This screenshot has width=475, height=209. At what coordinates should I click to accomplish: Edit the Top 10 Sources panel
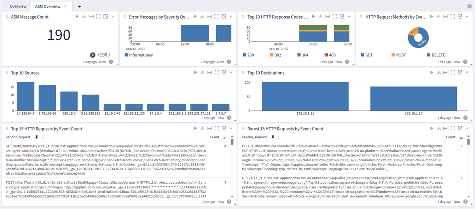[x=224, y=73]
